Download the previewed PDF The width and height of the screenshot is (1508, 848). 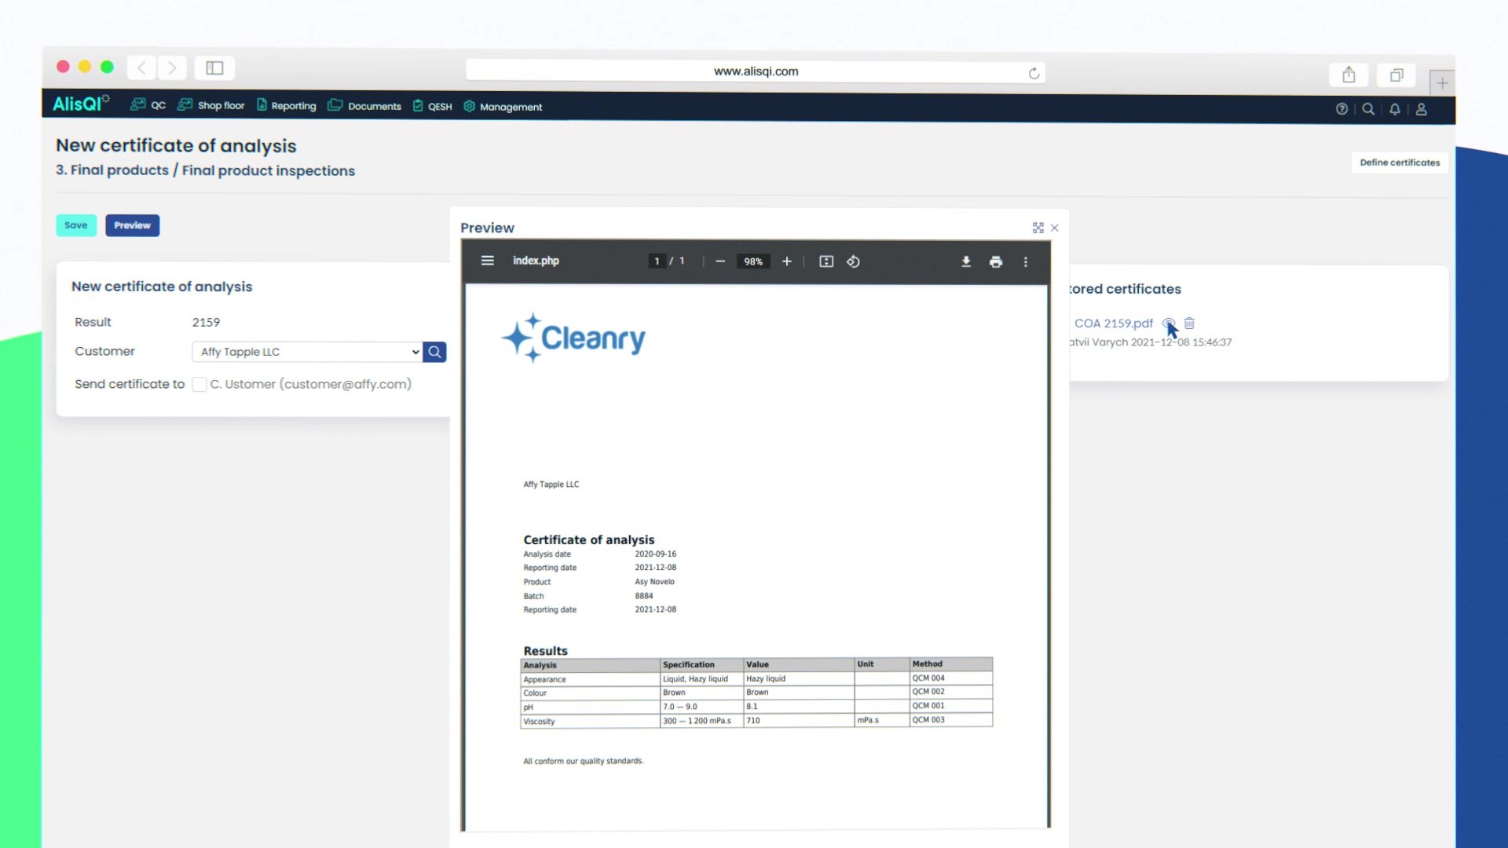(966, 261)
